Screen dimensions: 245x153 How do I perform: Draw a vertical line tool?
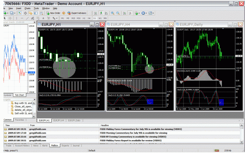[x=16, y=18]
